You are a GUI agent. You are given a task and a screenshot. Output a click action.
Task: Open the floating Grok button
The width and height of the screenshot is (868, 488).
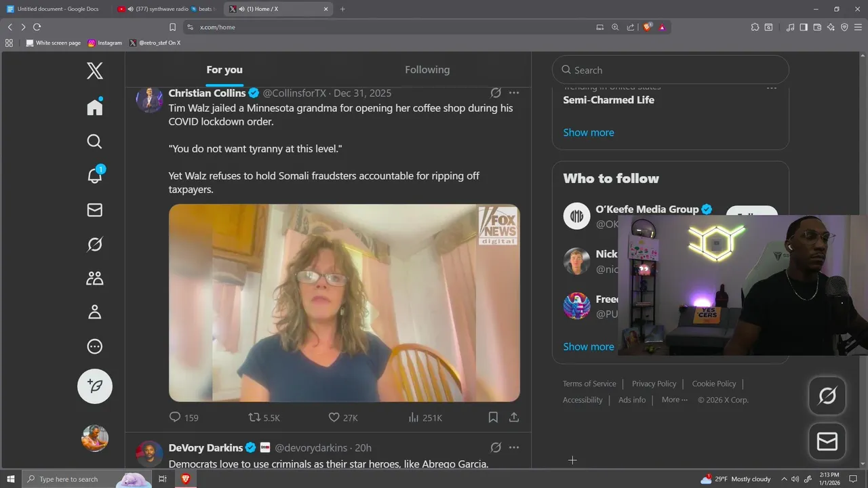[x=827, y=396]
